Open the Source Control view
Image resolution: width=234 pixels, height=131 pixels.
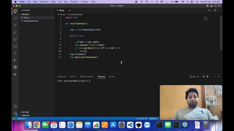click(15, 25)
